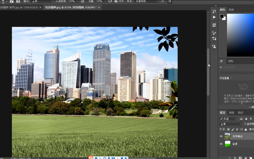Open the Actions panel play icon
Image resolution: width=254 pixels, height=159 pixels.
pos(214,17)
